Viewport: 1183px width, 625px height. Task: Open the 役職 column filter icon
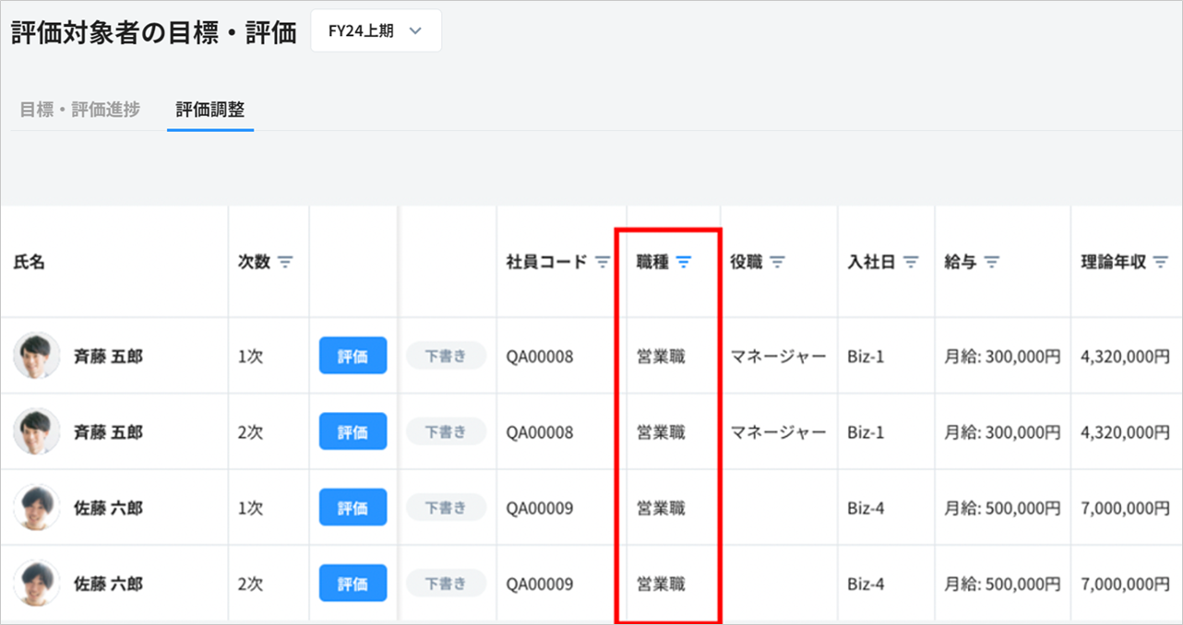coord(778,263)
